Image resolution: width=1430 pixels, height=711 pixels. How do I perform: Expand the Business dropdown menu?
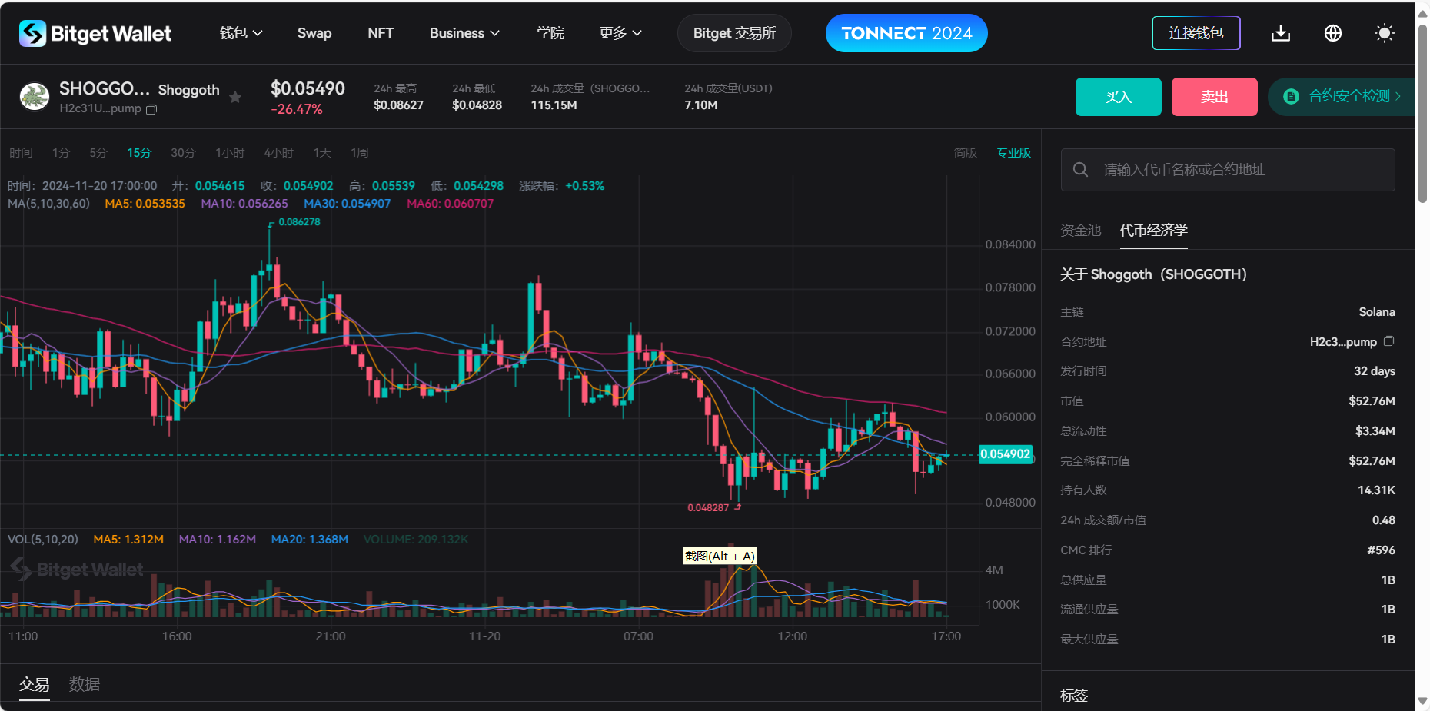click(x=465, y=33)
